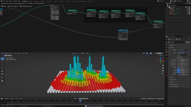Select the Scale tool
The height and width of the screenshot is (107, 191).
pos(2,71)
